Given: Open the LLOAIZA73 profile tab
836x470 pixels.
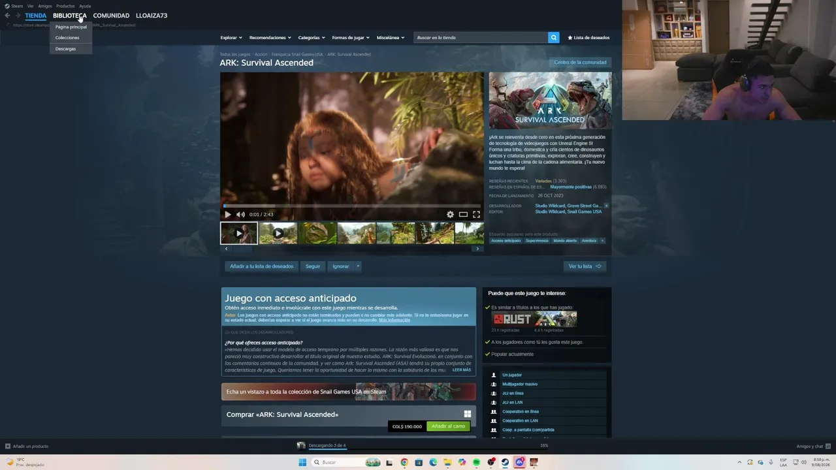Looking at the screenshot, I should pos(152,16).
